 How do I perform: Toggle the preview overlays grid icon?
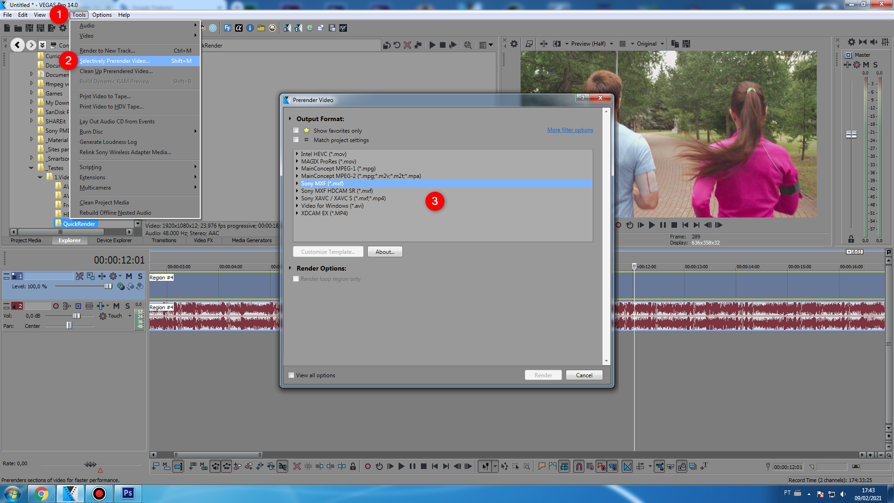point(623,44)
